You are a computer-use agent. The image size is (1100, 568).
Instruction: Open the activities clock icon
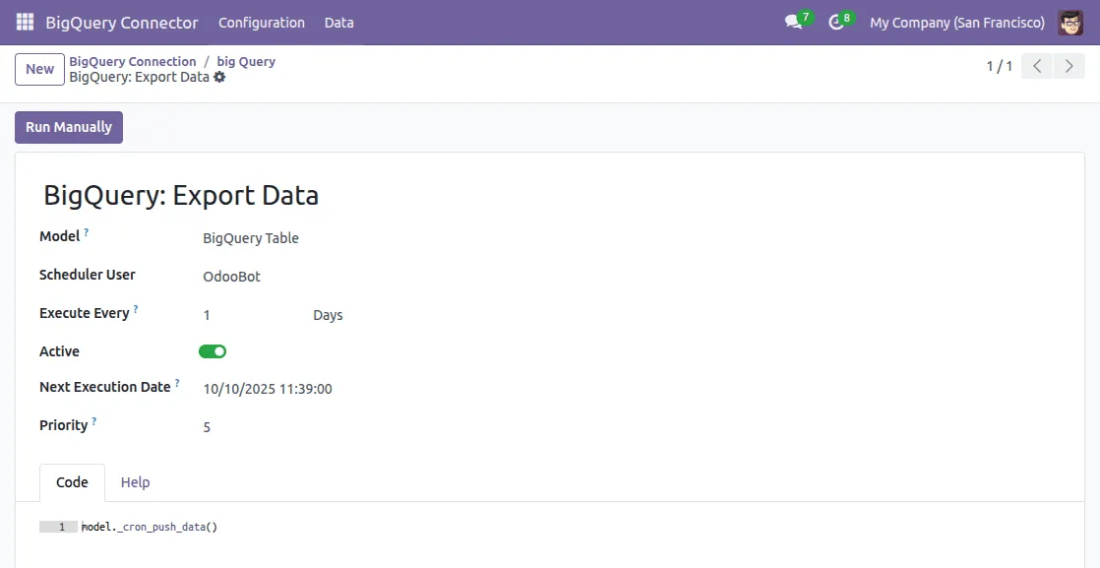[x=837, y=22]
